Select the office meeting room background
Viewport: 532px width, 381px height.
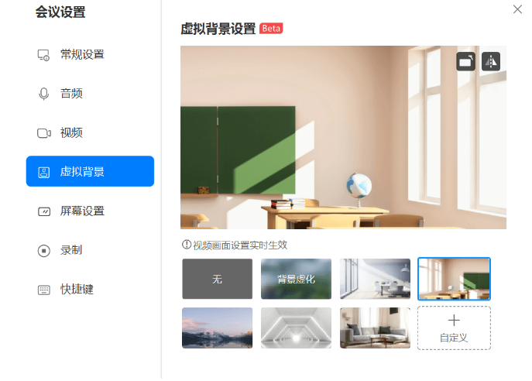(x=375, y=279)
